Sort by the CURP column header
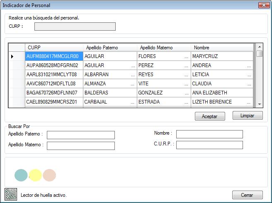The width and height of the screenshot is (272, 203). coord(54,47)
